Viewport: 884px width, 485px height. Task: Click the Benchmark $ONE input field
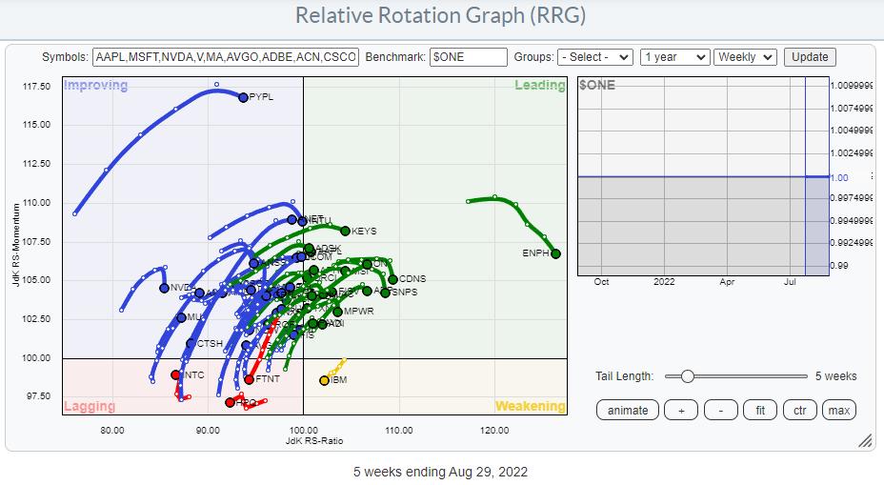tap(468, 57)
